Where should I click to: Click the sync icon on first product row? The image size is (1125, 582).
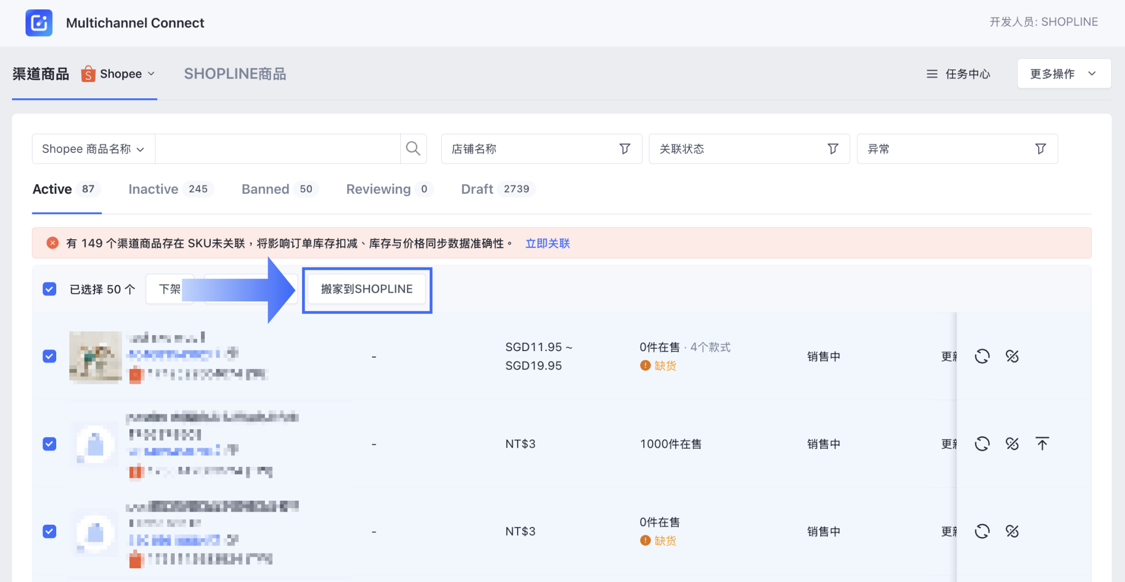click(982, 357)
